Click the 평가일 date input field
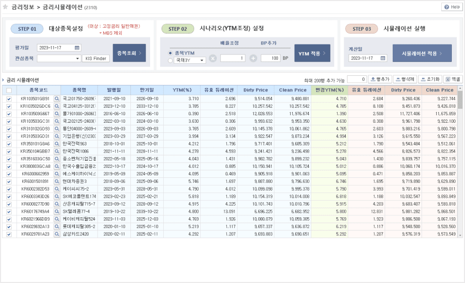The height and width of the screenshot is (283, 465). 59,48
